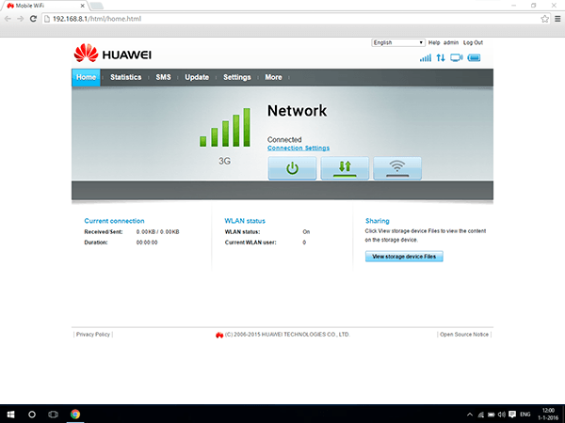
Task: Open the Help link
Action: pos(434,43)
